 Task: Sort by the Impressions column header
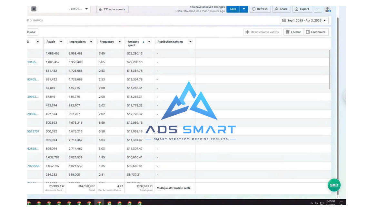tap(77, 42)
